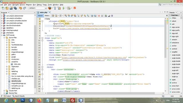Screen dimensions: 183x103
Task: Run the project with green play icon
Action: pos(63,8)
